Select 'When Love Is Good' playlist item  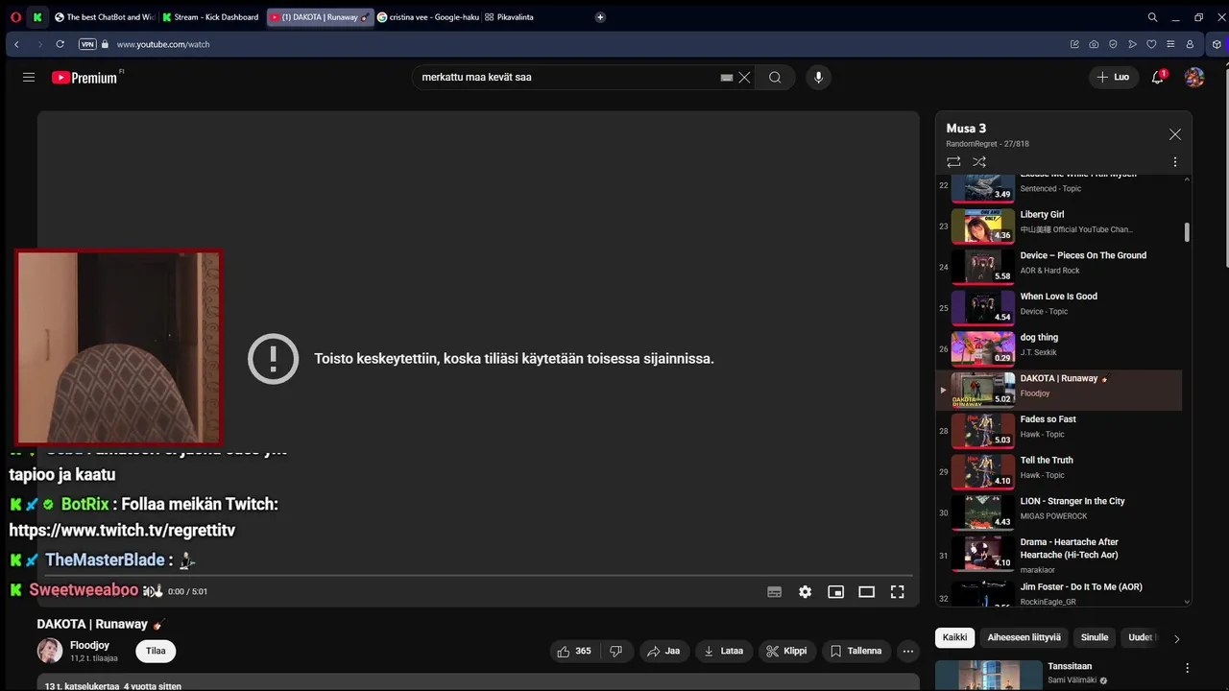coord(1059,309)
